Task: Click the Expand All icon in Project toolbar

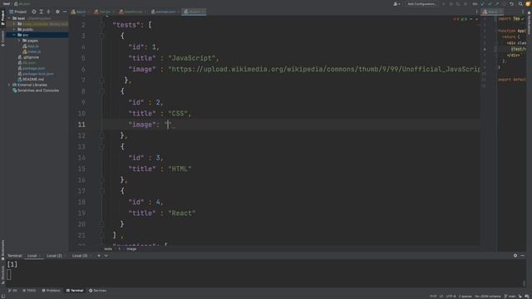Action: [41, 12]
